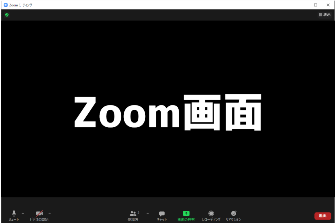This screenshot has height=223, width=335.
Task: Click the red 退出 leave button
Action: pyautogui.click(x=323, y=216)
